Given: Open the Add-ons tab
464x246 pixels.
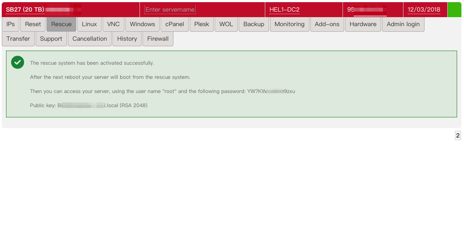Looking at the screenshot, I should click(327, 24).
